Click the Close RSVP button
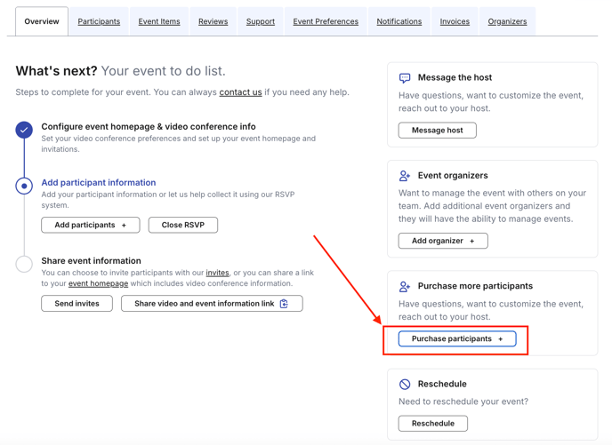The height and width of the screenshot is (445, 612). 183,225
